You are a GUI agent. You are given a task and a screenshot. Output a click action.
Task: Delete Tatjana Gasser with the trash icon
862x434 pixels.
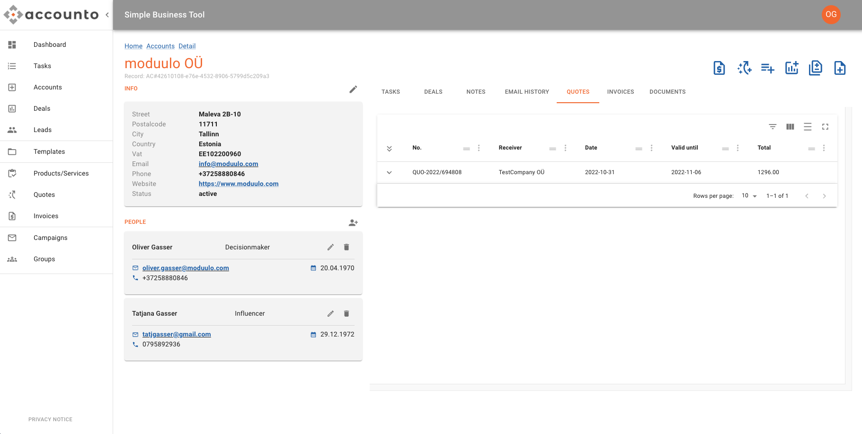pos(347,313)
